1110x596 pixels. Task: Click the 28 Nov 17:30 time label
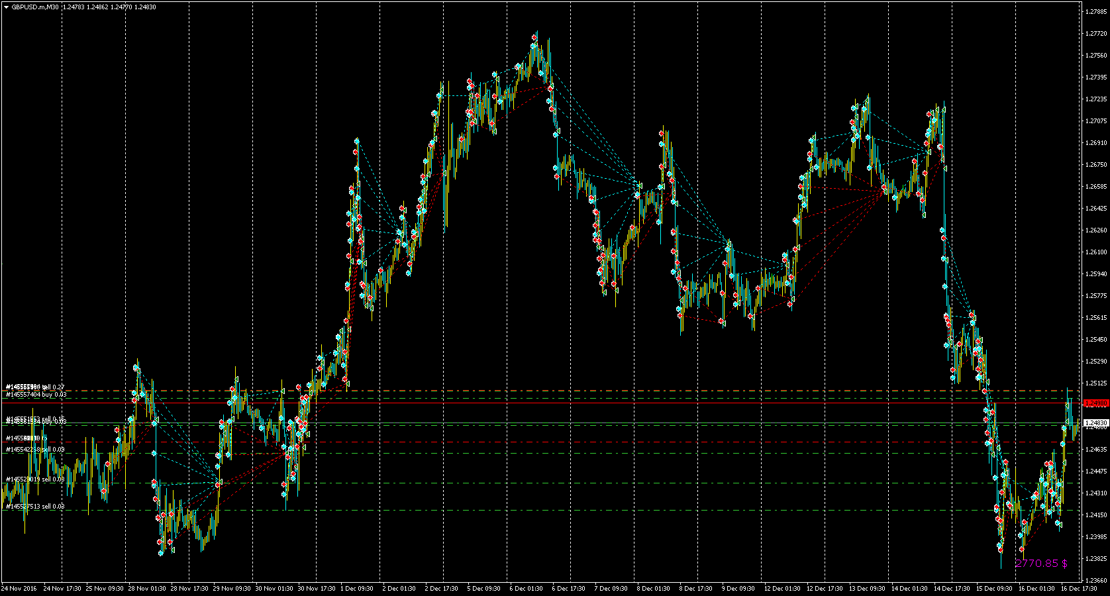(189, 589)
